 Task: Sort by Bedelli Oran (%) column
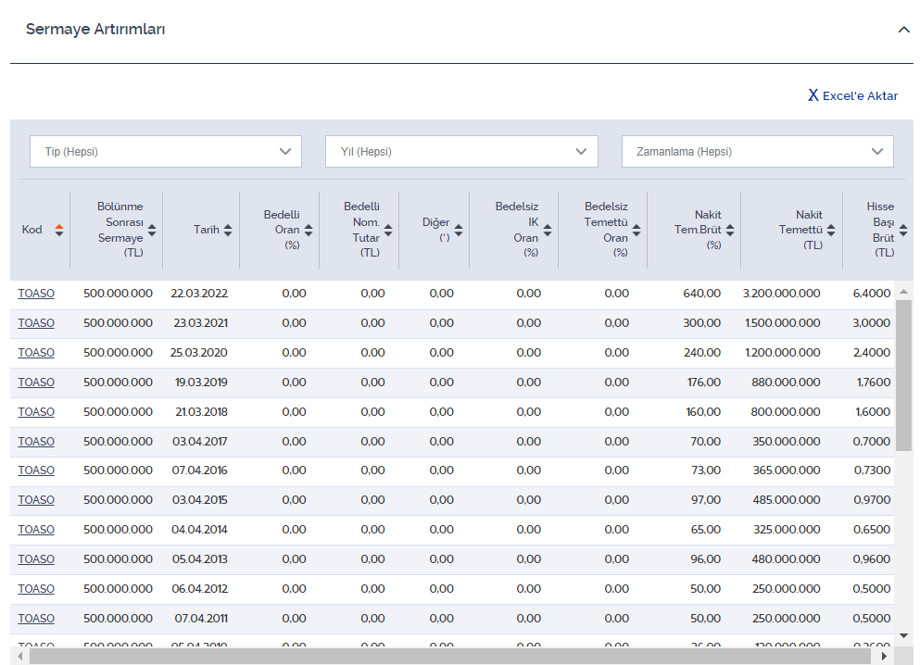pyautogui.click(x=308, y=230)
